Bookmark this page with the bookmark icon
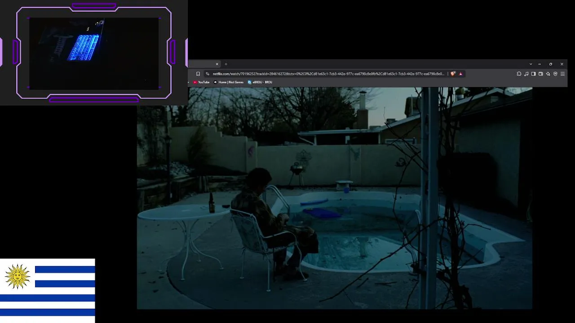Screen dimensions: 575x323 click(198, 74)
